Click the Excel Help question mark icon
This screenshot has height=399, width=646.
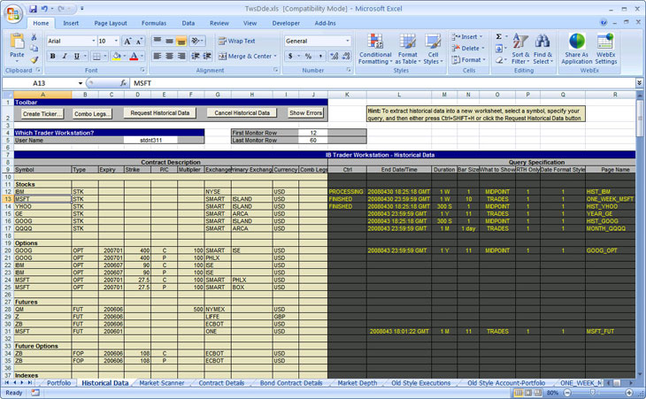pos(604,23)
